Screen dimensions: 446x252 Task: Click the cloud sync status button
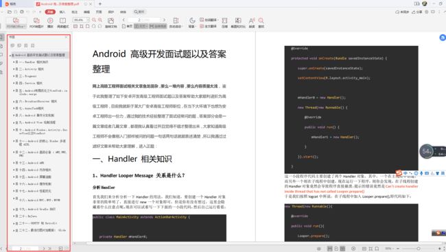pos(402,12)
